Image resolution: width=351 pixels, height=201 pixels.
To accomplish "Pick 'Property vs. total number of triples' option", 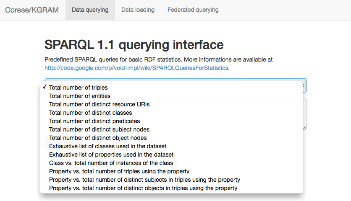I will 171,171.
